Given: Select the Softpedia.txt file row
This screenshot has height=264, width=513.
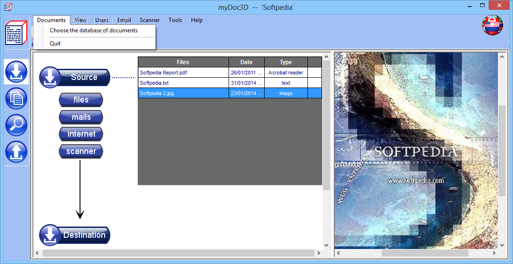Looking at the screenshot, I should click(230, 83).
